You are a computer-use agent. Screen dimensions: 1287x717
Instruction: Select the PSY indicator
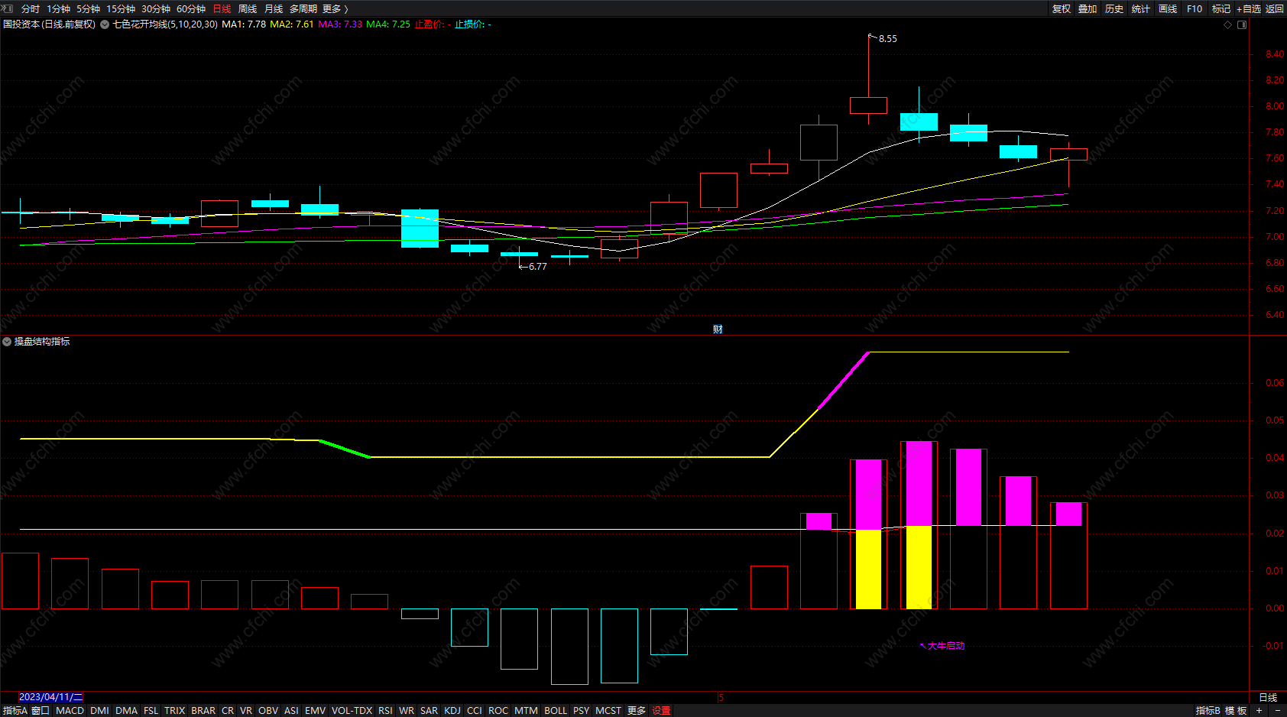tap(582, 710)
